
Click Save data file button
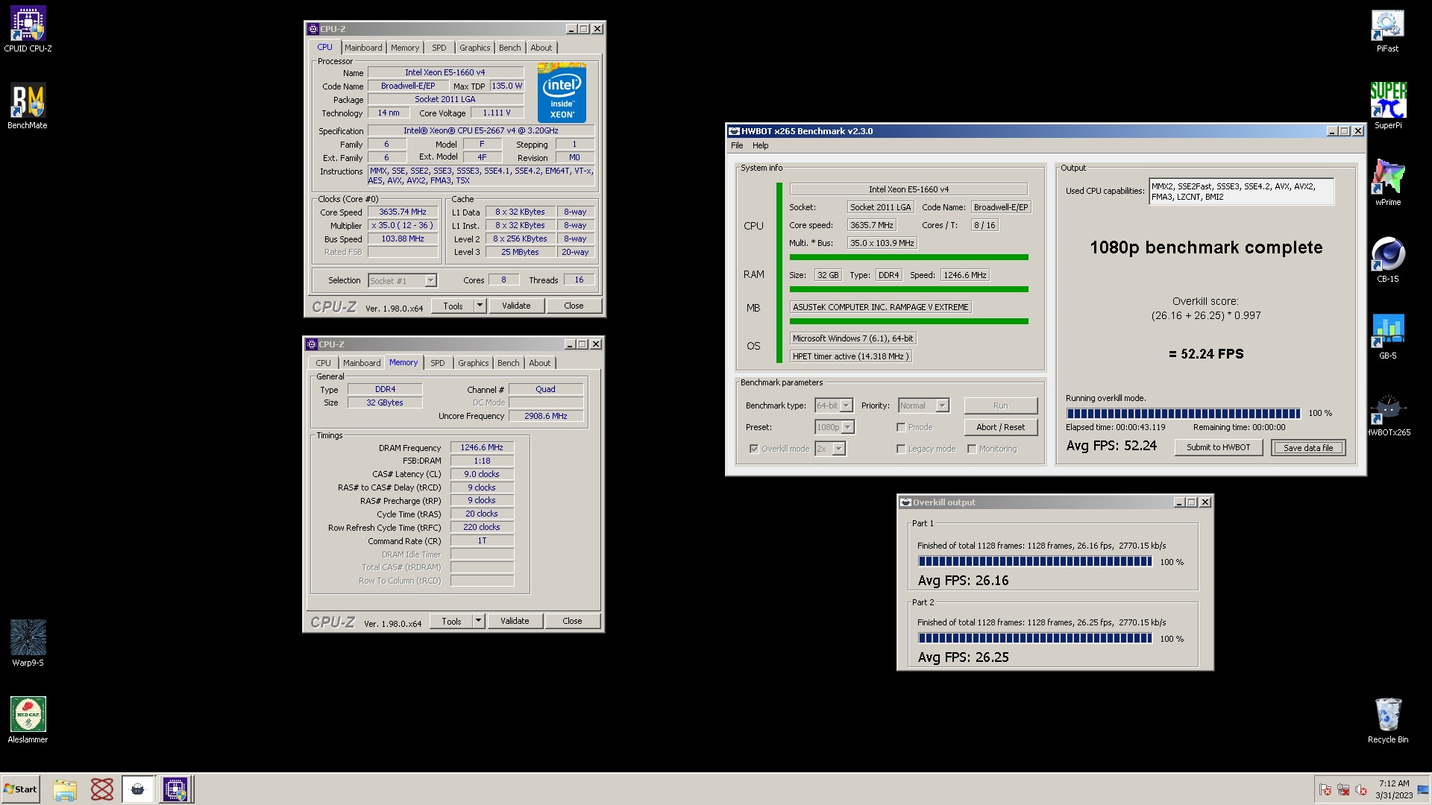coord(1308,447)
